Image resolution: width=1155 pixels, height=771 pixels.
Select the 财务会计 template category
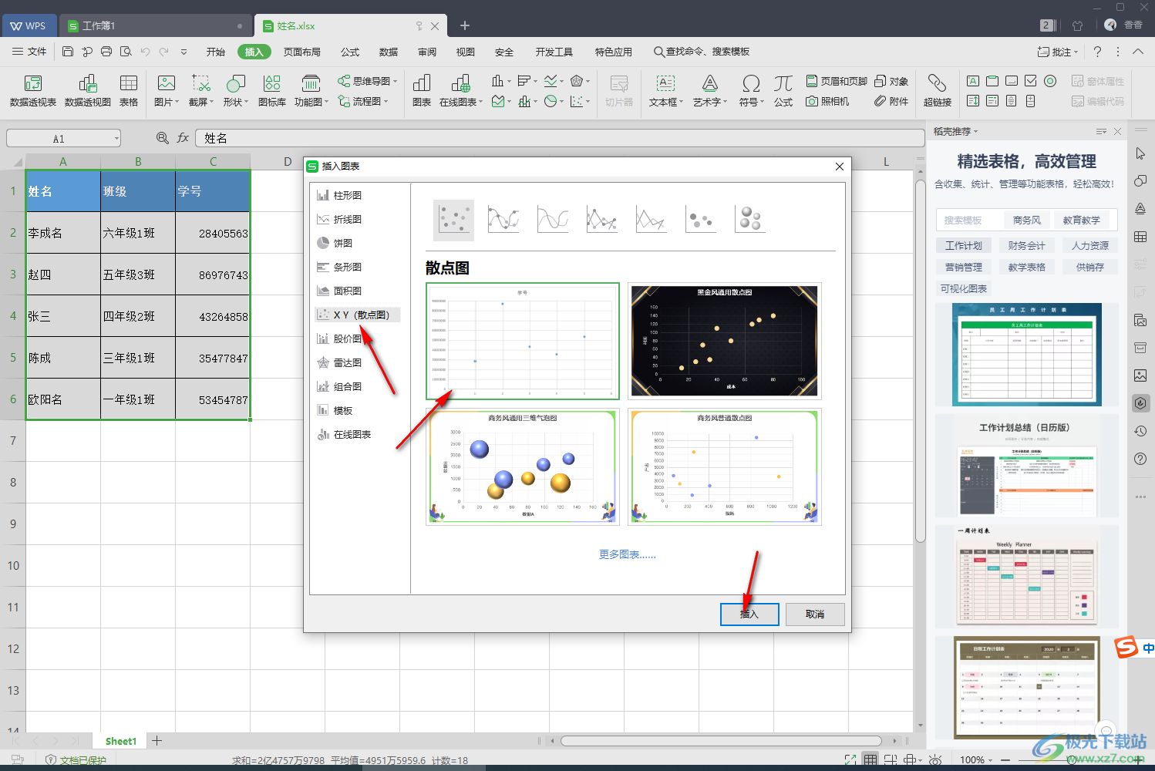tap(1027, 245)
